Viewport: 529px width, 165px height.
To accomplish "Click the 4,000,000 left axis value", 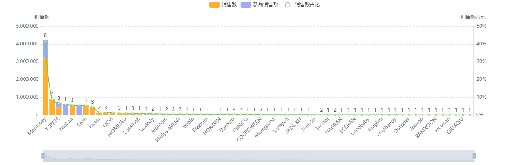I will pyautogui.click(x=26, y=44).
